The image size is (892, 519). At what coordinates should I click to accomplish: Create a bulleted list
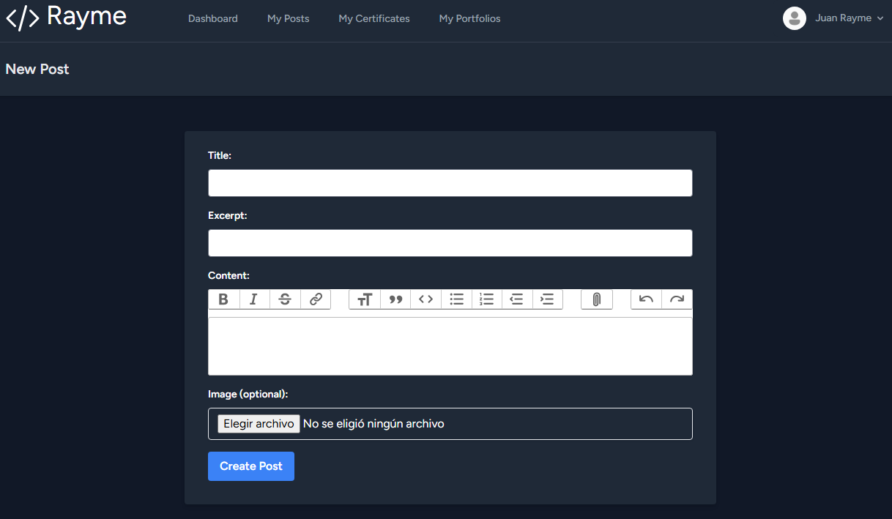click(456, 299)
